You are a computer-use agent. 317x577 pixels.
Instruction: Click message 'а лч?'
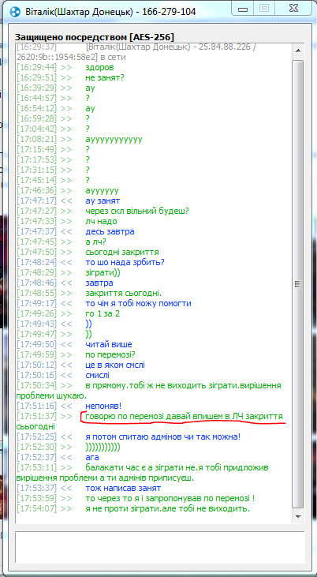95,242
